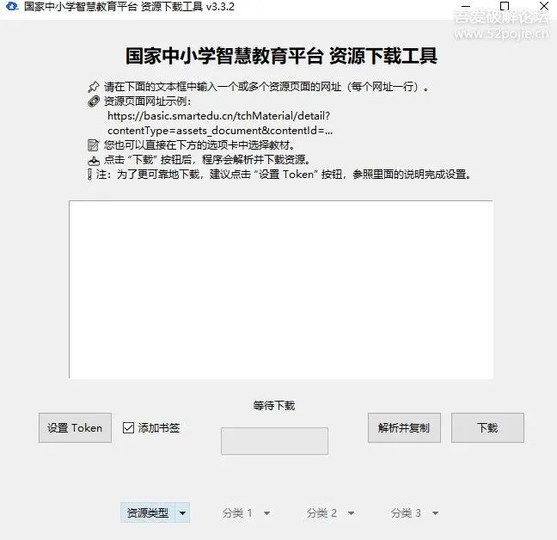Maximize the download tool window
557x540 pixels.
(505, 6)
